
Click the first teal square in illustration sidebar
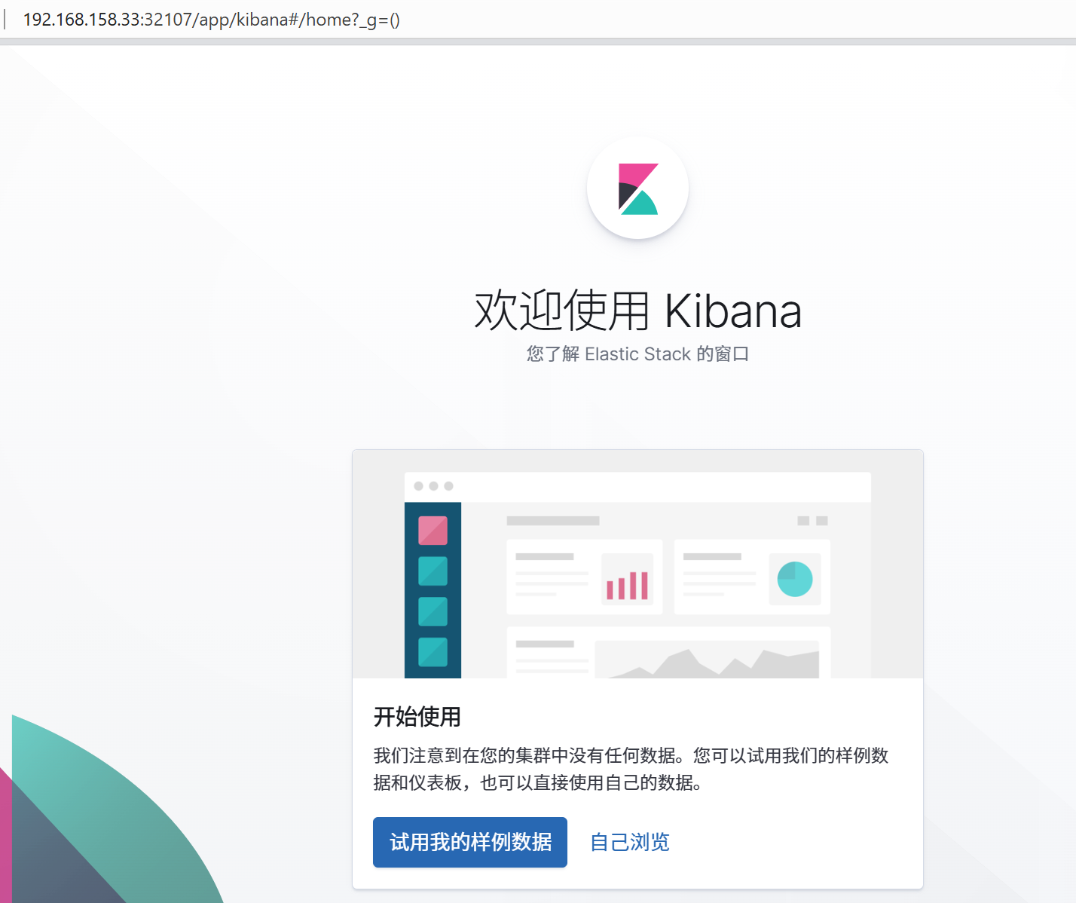point(433,571)
